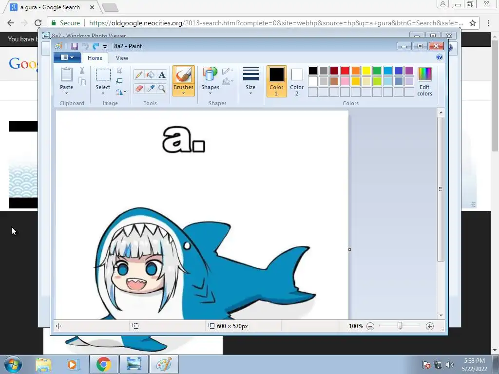The image size is (499, 374).
Task: Open the shape Outline dropdown
Action: (228, 71)
